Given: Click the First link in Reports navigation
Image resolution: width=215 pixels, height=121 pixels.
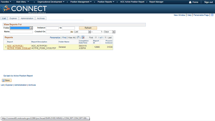Looking at the screenshot, I should click(91, 37).
